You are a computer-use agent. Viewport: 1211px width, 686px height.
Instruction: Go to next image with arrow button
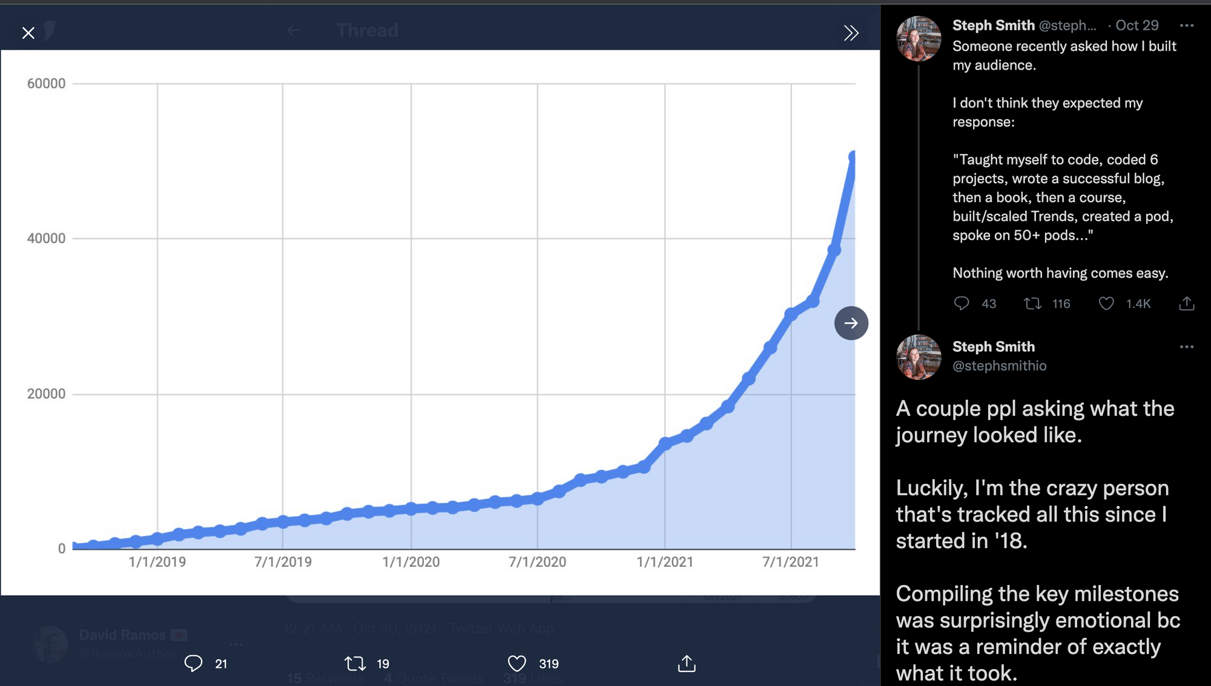coord(851,323)
